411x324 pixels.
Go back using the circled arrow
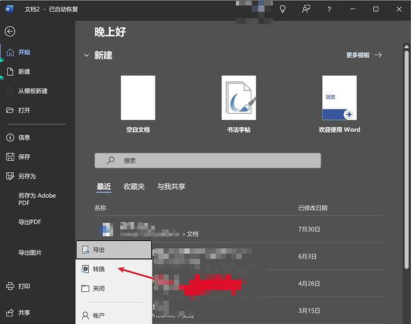tap(10, 32)
